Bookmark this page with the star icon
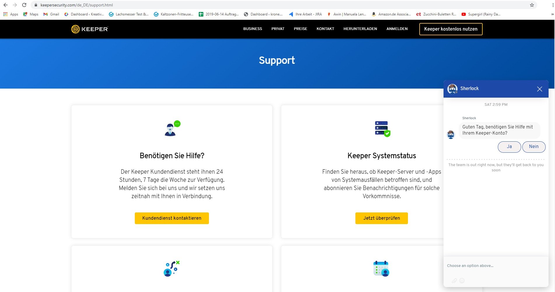555x292 pixels. (532, 5)
